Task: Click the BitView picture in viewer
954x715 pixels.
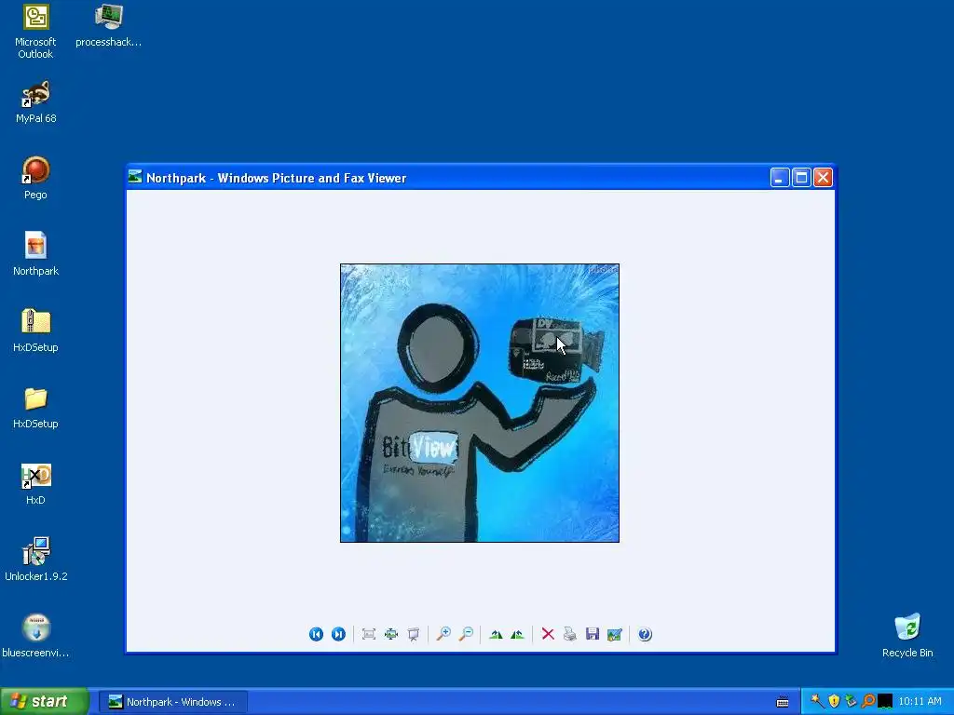Action: tap(480, 402)
